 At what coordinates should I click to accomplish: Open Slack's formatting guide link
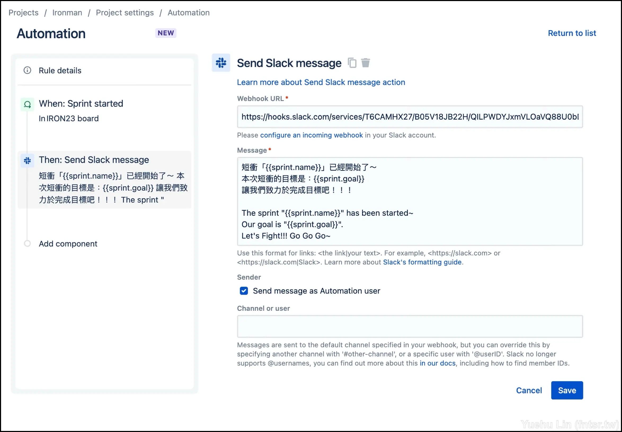(422, 262)
